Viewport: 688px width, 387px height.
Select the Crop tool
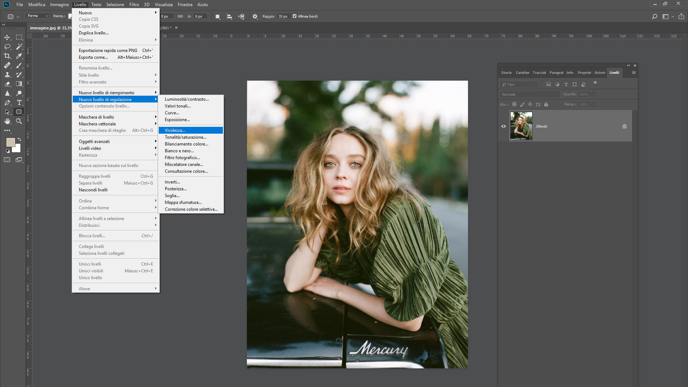tap(7, 56)
